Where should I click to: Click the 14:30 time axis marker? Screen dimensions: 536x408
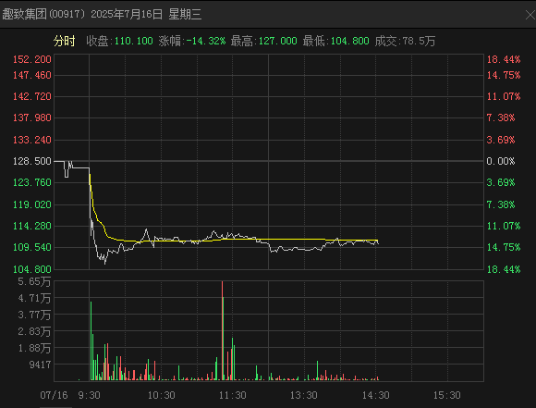click(x=376, y=395)
